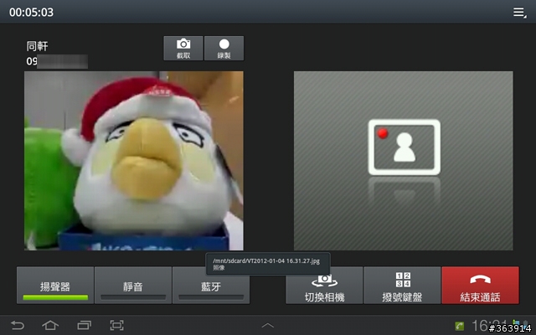
Task: Tap the screenshot capture icon in navigation bar
Action: [x=116, y=325]
